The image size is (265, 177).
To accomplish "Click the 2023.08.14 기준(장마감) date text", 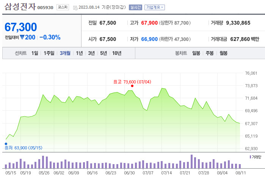I will coord(102,7).
